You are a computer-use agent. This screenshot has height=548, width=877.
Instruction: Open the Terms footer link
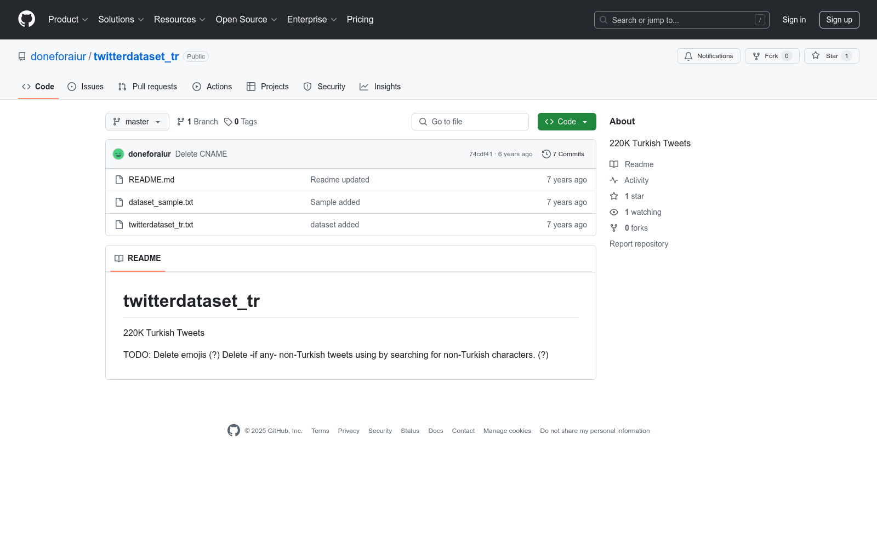[320, 431]
